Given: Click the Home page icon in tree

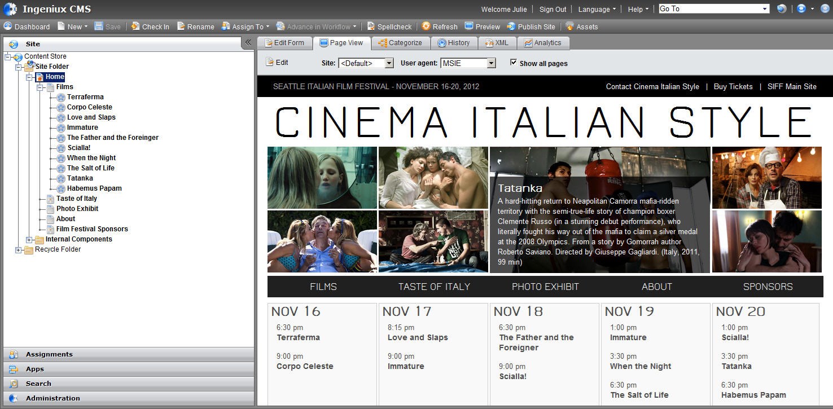Looking at the screenshot, I should click(x=40, y=77).
